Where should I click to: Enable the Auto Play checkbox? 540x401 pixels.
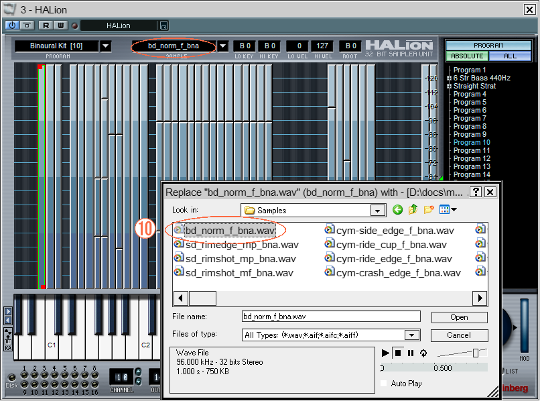384,383
